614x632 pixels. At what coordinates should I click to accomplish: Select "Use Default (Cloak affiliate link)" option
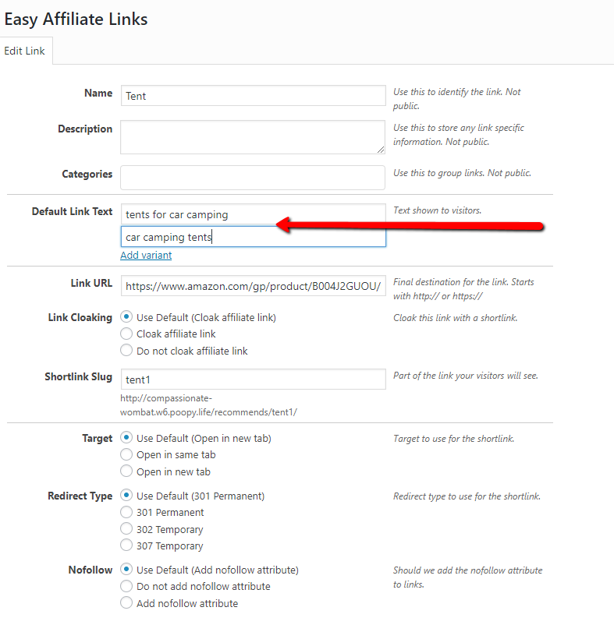pos(125,317)
